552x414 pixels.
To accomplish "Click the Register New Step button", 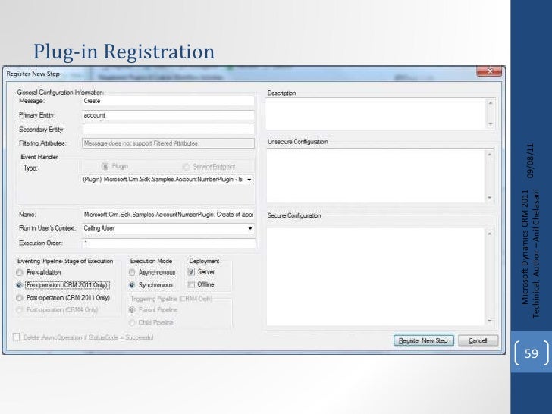I will [x=424, y=340].
